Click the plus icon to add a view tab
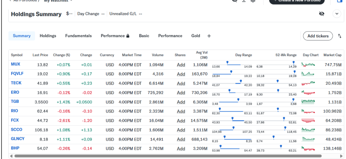The width and height of the screenshot is (346, 159). click(x=209, y=36)
